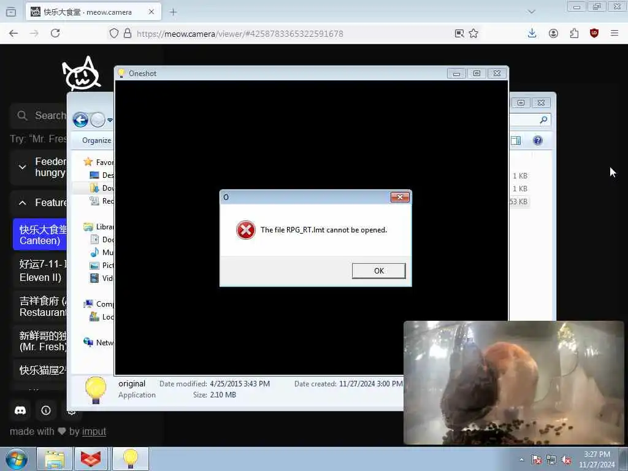Close the meow.camera tab

tap(151, 12)
